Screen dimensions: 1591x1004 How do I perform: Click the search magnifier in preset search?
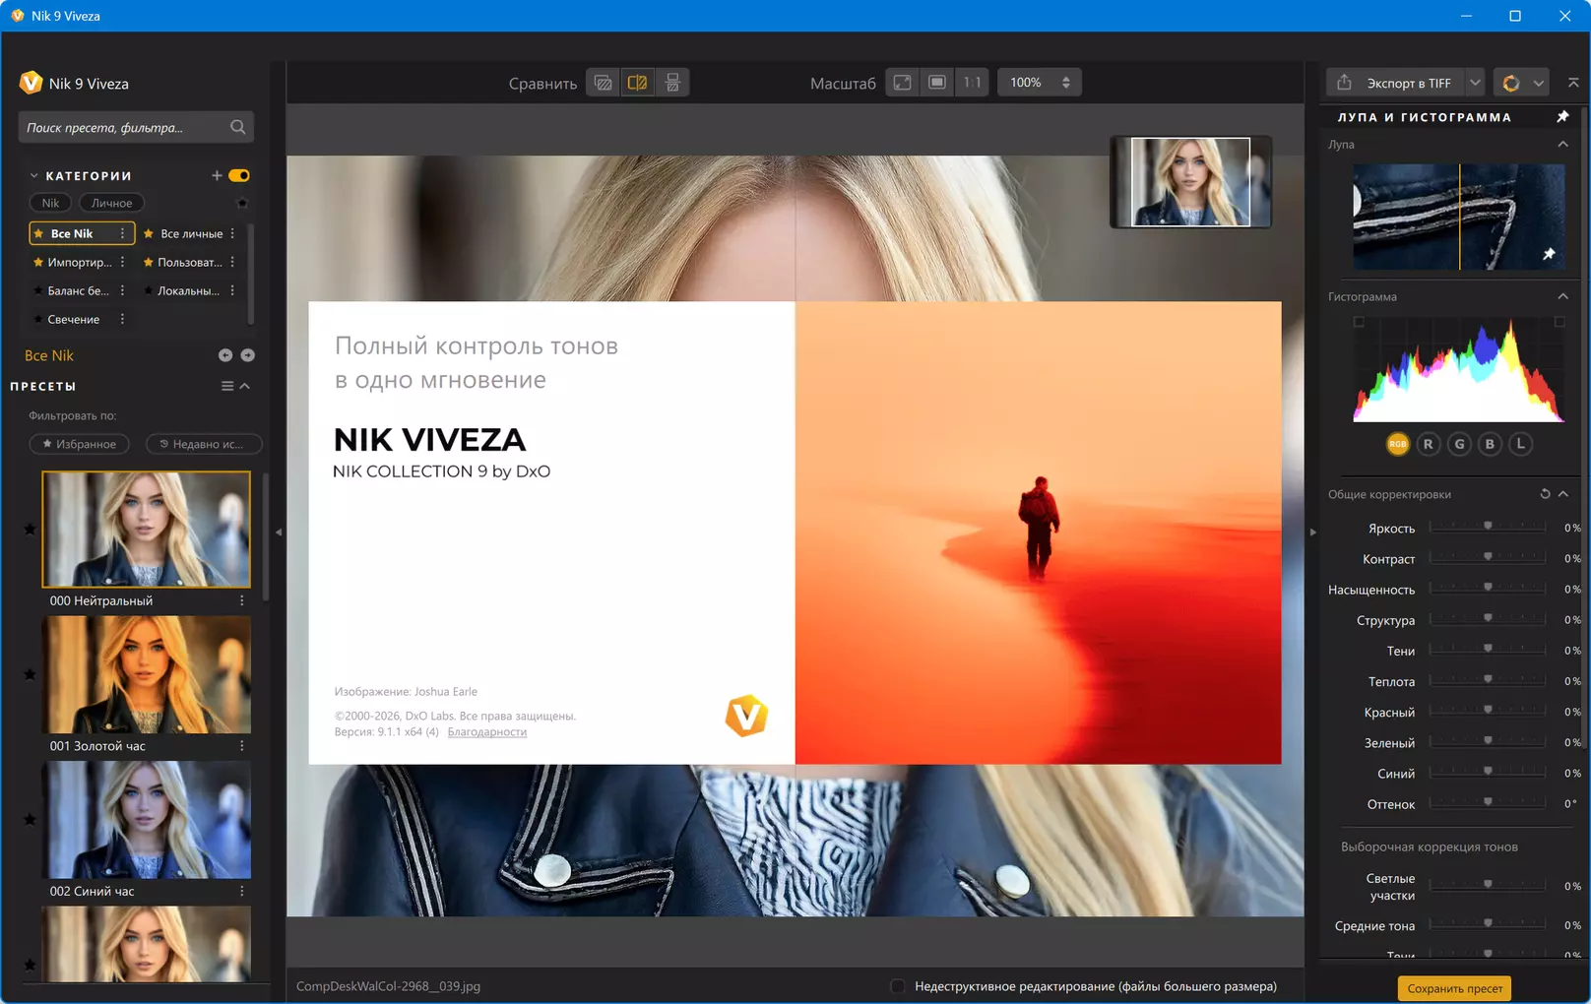[237, 127]
